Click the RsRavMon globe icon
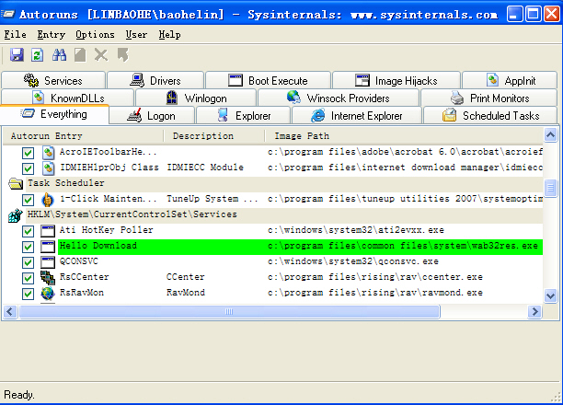 click(48, 294)
